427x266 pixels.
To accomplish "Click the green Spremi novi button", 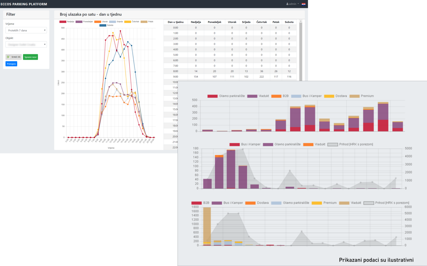I will tap(30, 57).
